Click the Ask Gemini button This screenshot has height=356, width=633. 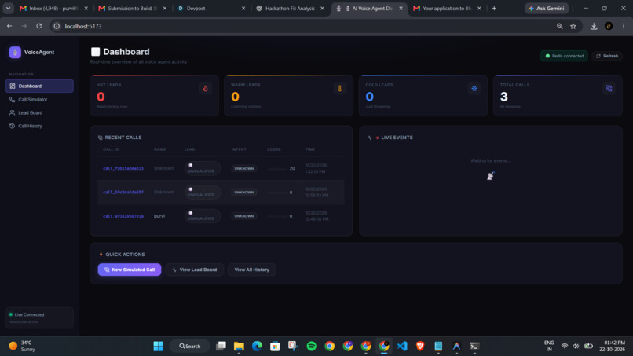[547, 8]
